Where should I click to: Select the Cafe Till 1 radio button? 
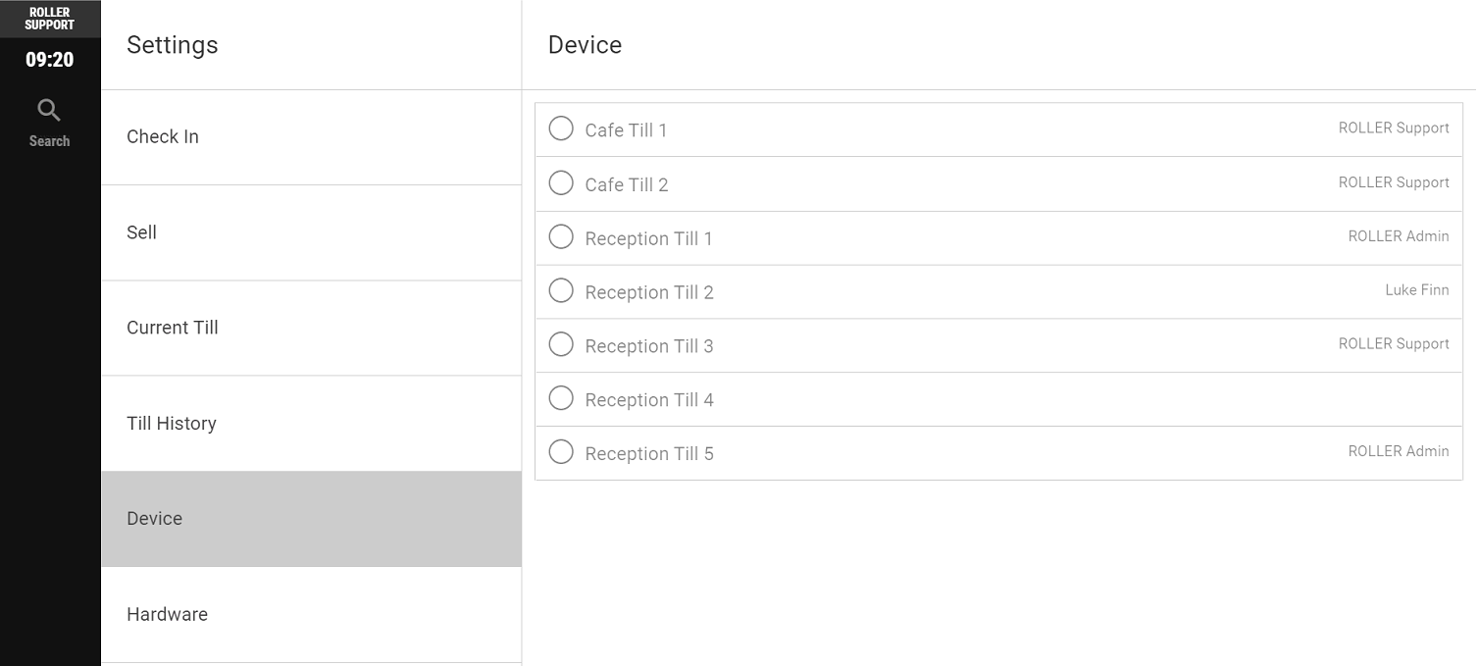coord(561,128)
